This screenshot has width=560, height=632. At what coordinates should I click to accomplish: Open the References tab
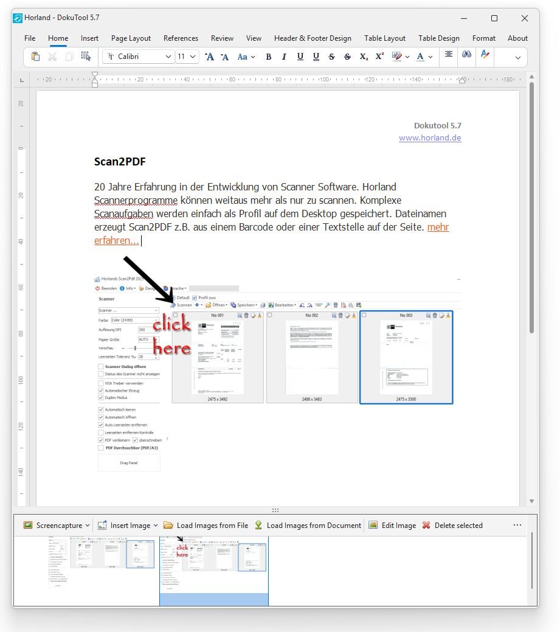tap(181, 38)
